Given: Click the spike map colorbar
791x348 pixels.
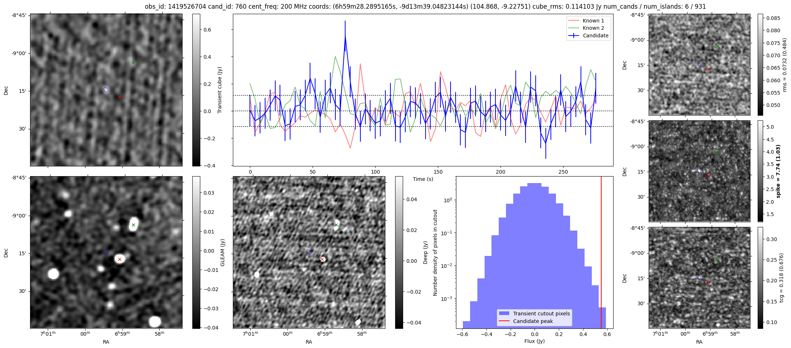Looking at the screenshot, I should (760, 171).
